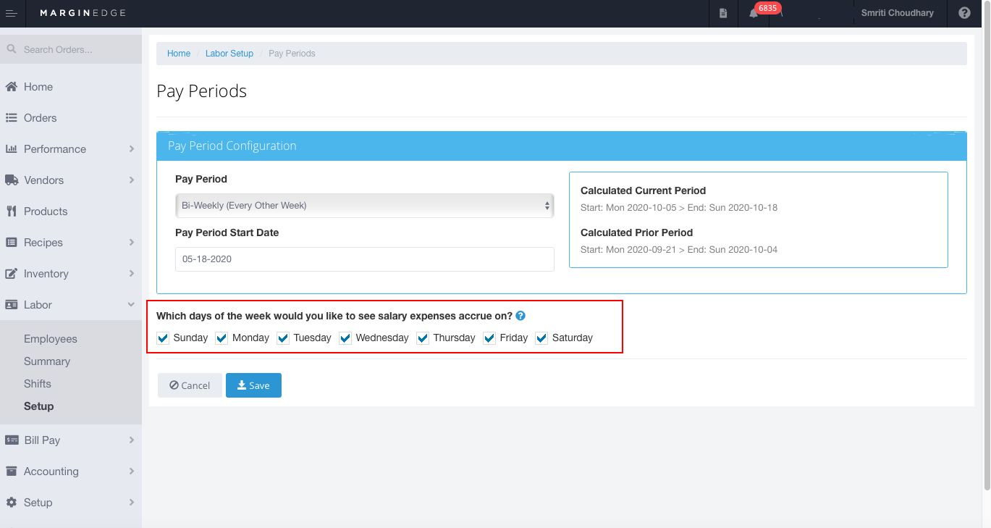This screenshot has width=991, height=528.
Task: Click the Accounting archive box icon
Action: point(12,472)
